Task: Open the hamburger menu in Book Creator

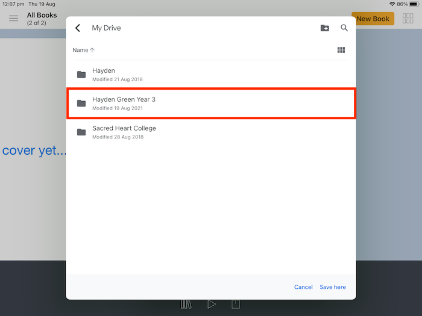Action: (13, 19)
